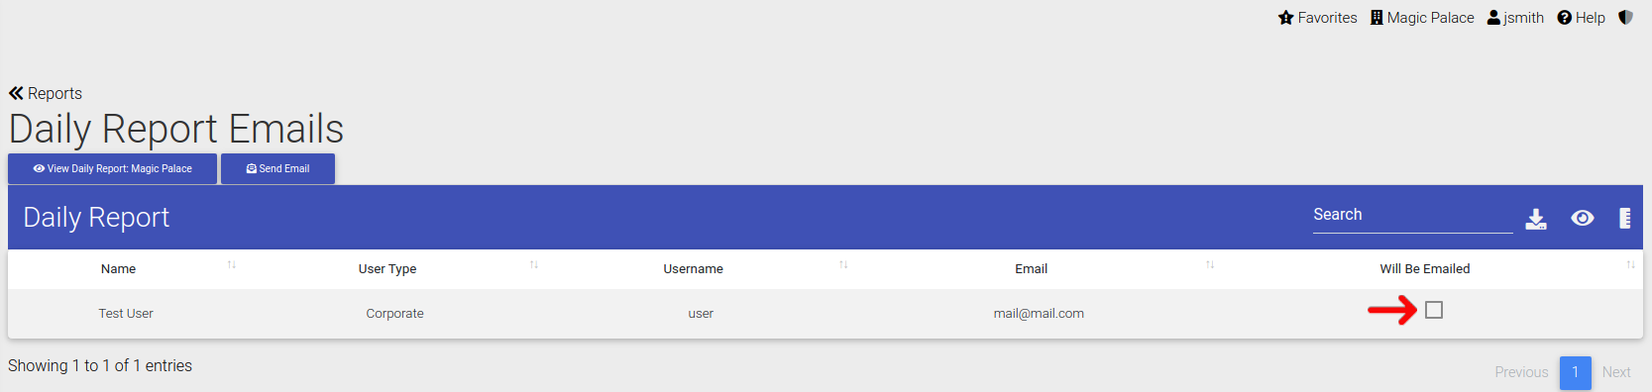Viewport: 1652px width, 392px height.
Task: Toggle the eye visibility icon in header
Action: point(1583,218)
